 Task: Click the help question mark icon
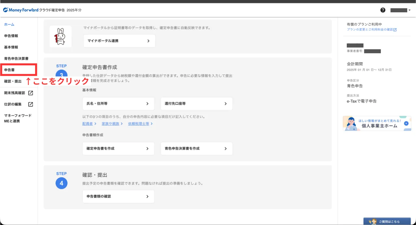383,10
